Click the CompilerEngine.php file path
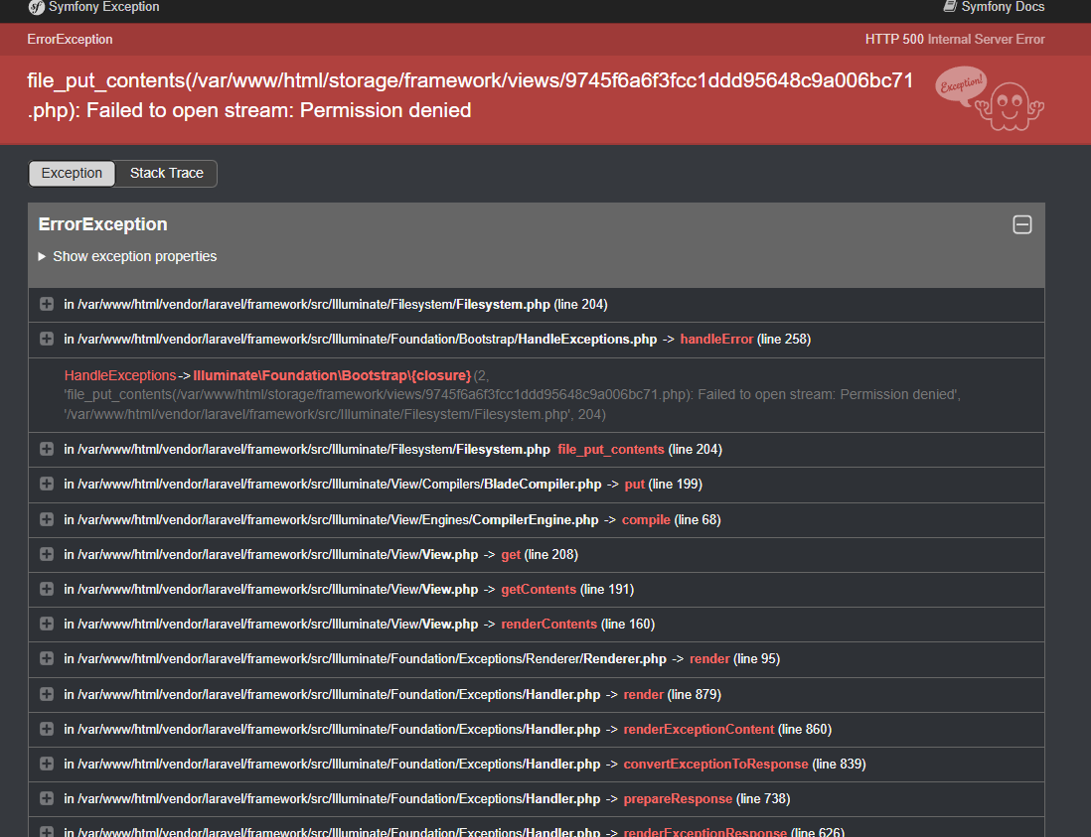Viewport: 1091px width, 837px height. click(x=331, y=520)
